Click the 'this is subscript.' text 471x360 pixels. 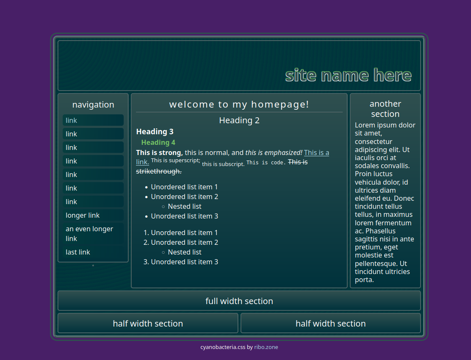(223, 164)
